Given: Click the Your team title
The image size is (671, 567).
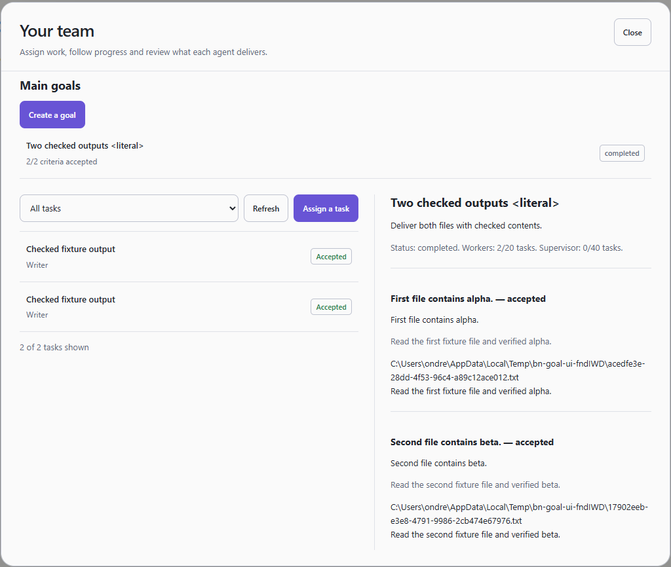Looking at the screenshot, I should pos(57,31).
